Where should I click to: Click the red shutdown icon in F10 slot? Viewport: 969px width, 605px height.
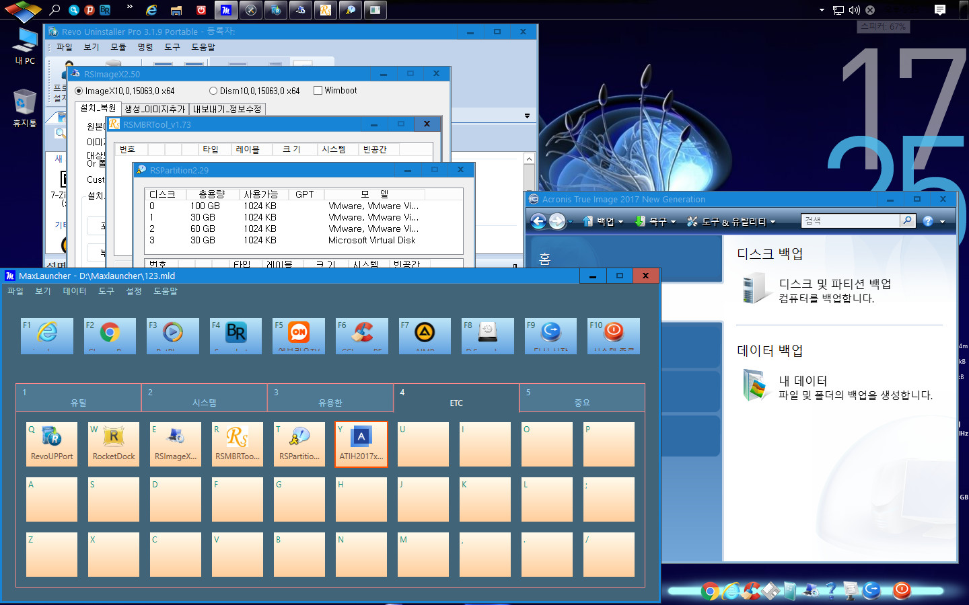(x=614, y=335)
